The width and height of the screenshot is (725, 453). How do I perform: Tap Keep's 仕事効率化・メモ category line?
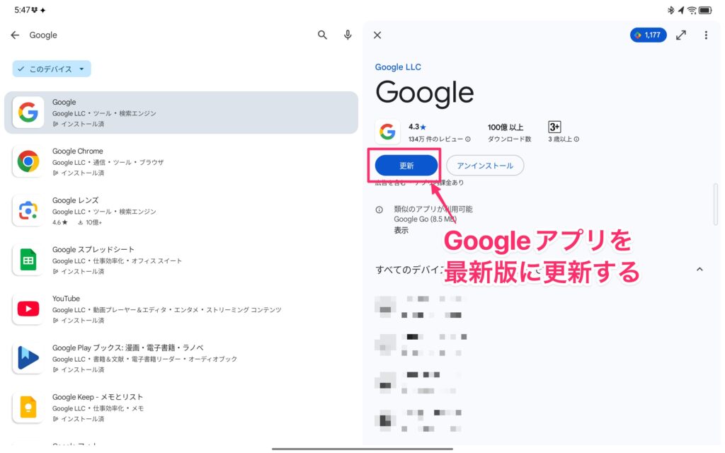coord(118,408)
